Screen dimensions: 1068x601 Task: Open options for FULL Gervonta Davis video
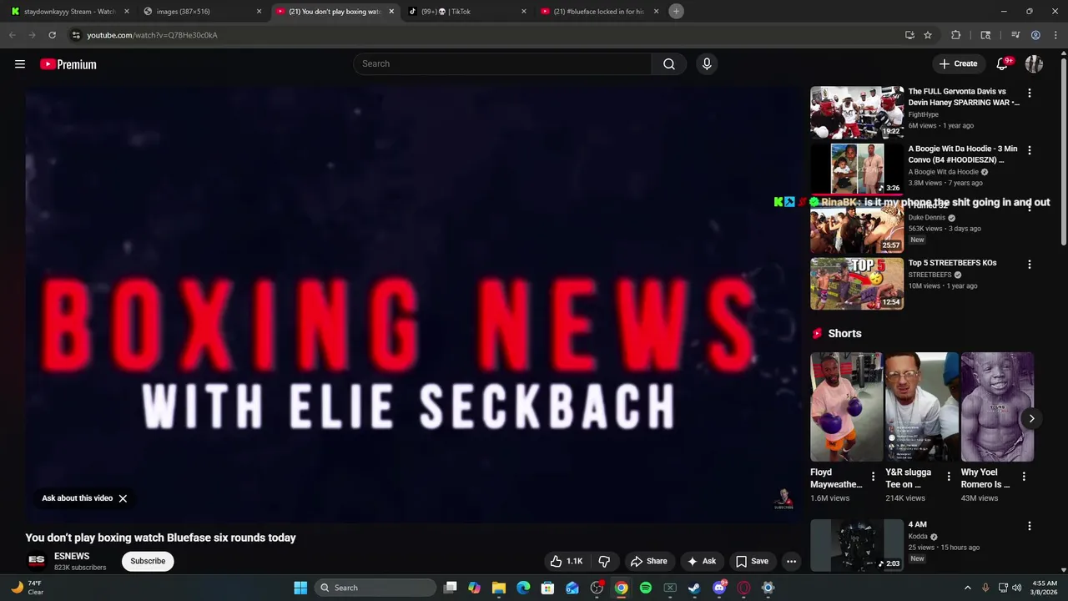click(1030, 93)
